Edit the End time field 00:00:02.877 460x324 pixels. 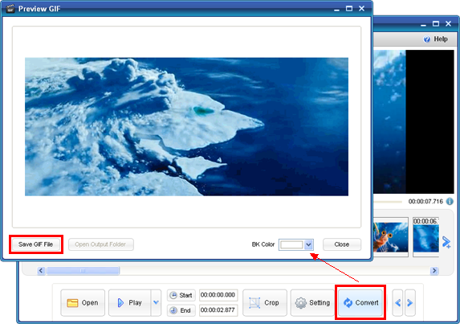point(218,310)
